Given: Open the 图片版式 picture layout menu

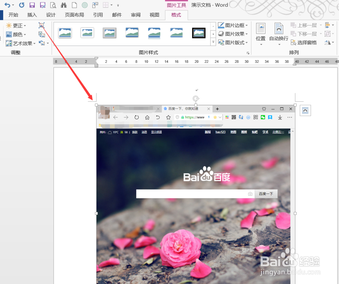Looking at the screenshot, I should pyautogui.click(x=233, y=43).
